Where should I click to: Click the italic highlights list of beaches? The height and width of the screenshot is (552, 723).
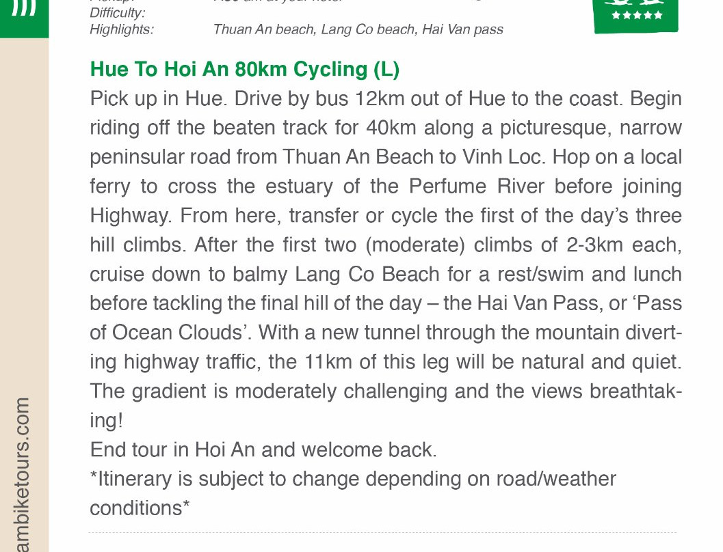pos(358,29)
